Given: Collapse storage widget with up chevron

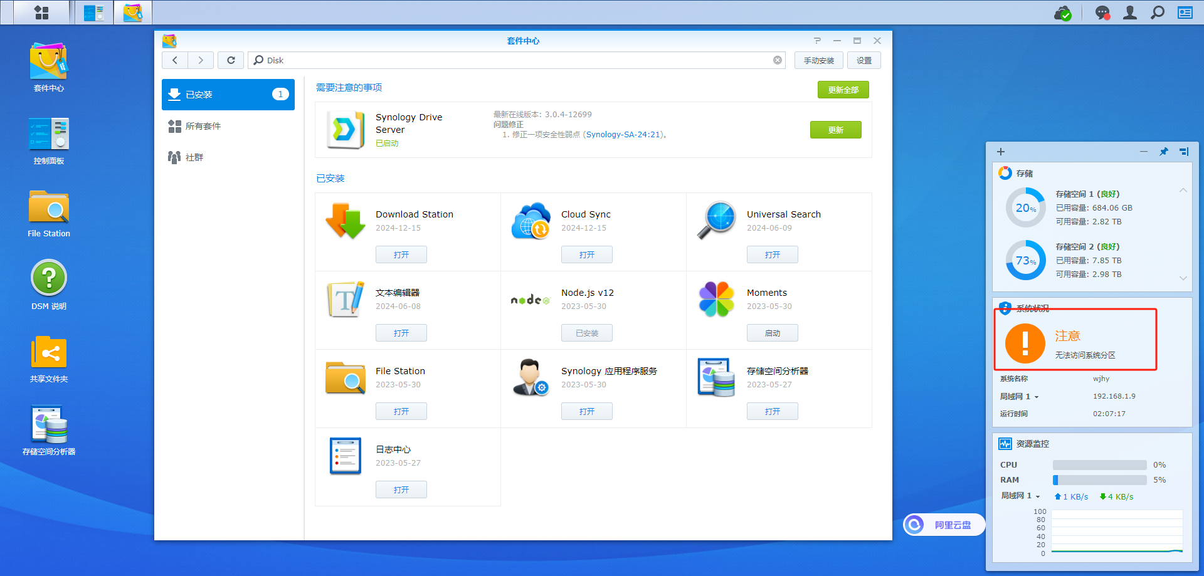Looking at the screenshot, I should (x=1183, y=191).
